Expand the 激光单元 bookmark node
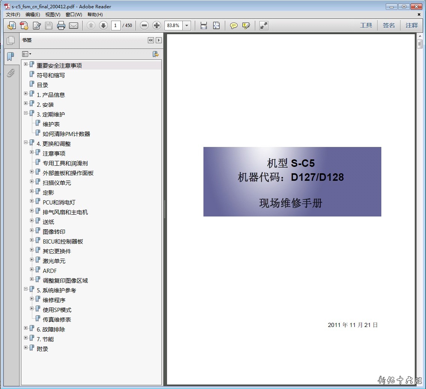This screenshot has width=426, height=389. pos(32,259)
